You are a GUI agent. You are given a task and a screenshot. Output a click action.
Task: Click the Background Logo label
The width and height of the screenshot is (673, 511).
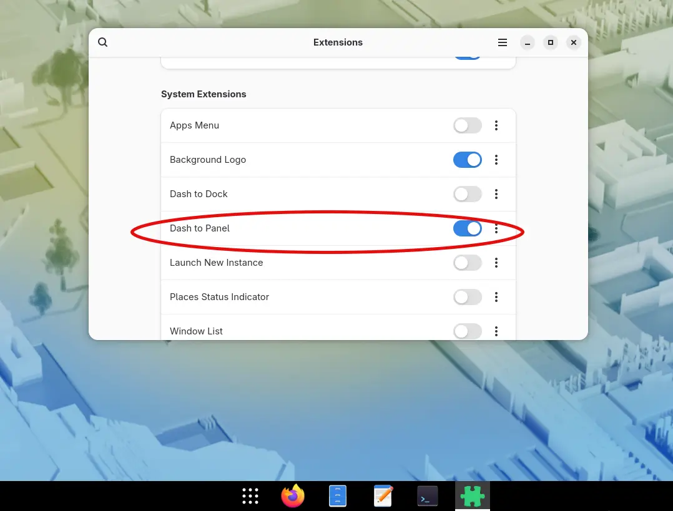[208, 160]
